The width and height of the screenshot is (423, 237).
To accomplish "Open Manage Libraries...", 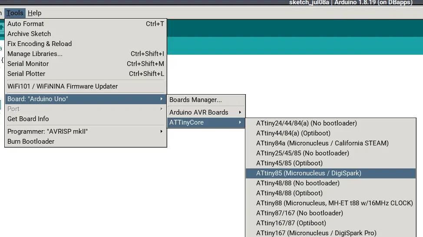I will (x=86, y=54).
